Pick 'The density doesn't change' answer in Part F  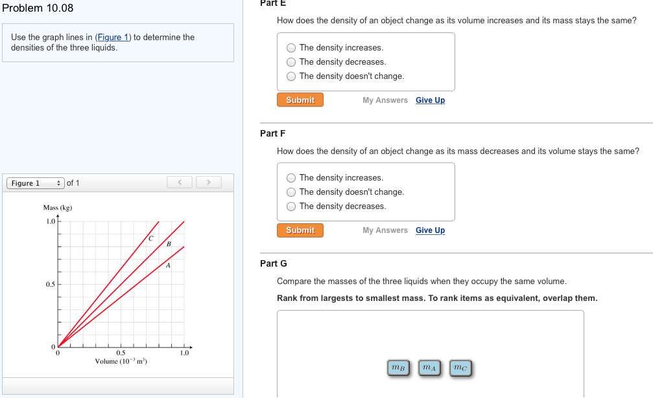pos(291,192)
